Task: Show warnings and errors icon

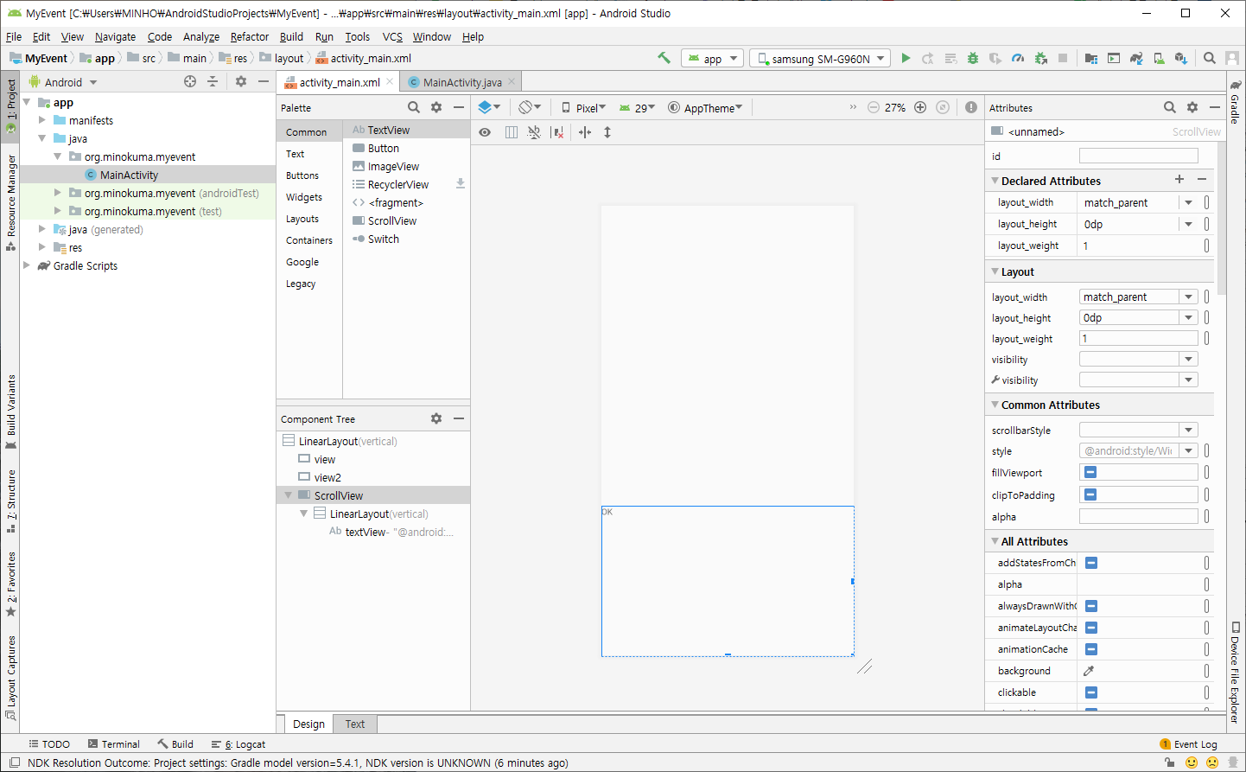Action: pyautogui.click(x=971, y=107)
